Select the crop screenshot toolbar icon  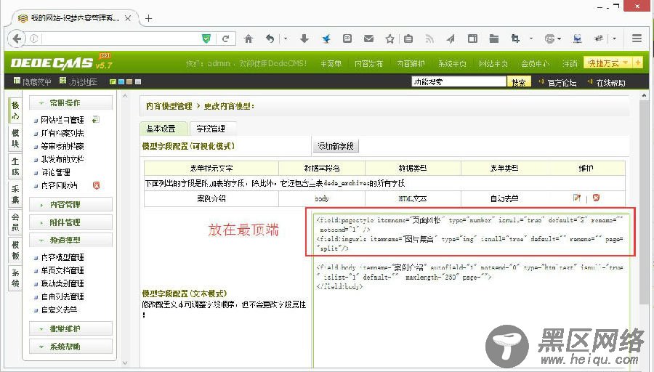(x=515, y=39)
